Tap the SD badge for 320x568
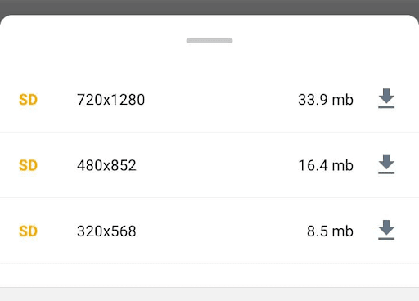 point(28,231)
